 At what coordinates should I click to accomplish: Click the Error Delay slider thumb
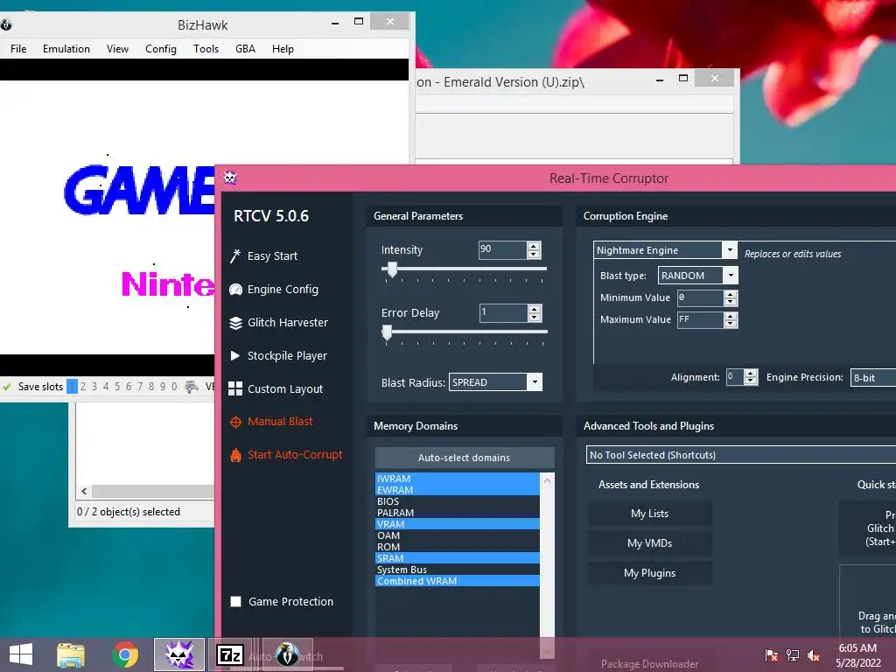387,332
